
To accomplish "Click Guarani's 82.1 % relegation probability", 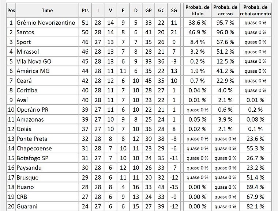I will point(256,207).
